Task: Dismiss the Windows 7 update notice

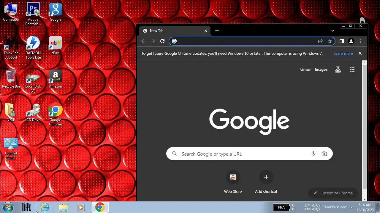Action: click(x=360, y=54)
